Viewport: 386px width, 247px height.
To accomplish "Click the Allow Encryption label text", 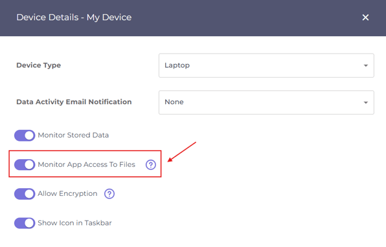I will [67, 194].
